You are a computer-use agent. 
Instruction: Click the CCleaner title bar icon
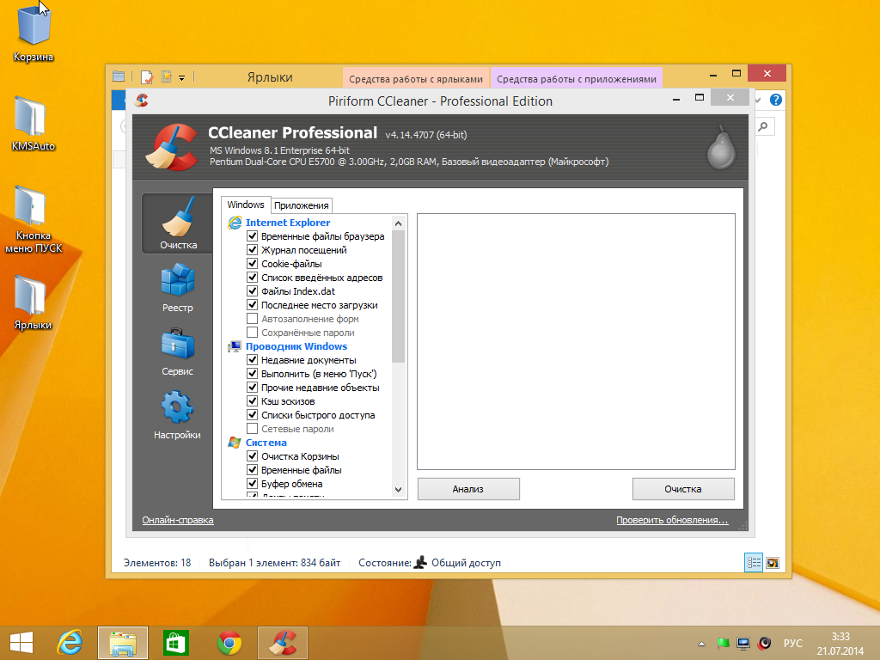click(x=142, y=101)
